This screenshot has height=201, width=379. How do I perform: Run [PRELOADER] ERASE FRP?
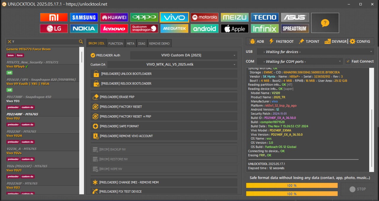click(164, 97)
